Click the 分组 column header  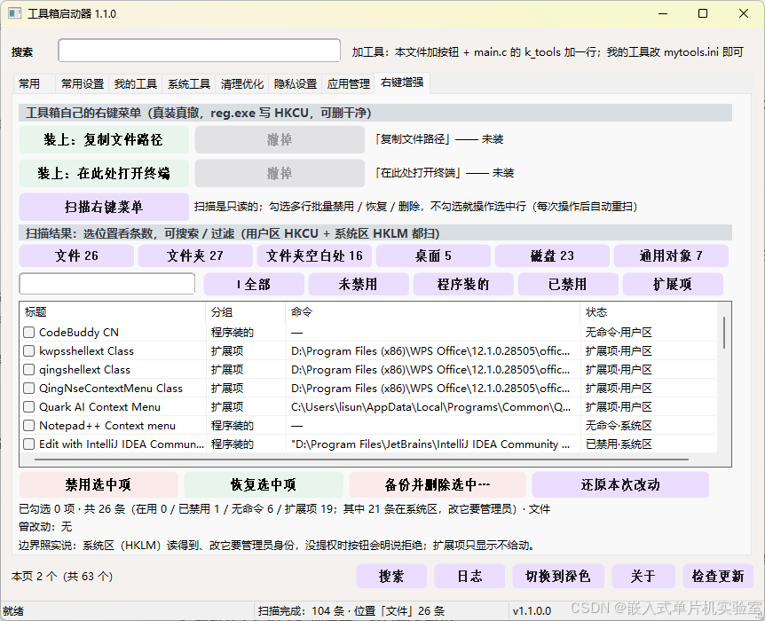point(246,312)
